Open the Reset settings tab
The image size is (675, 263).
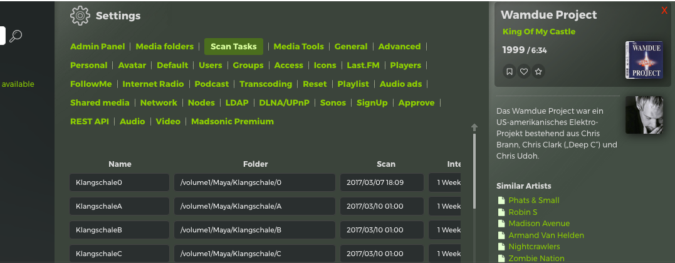tap(315, 84)
